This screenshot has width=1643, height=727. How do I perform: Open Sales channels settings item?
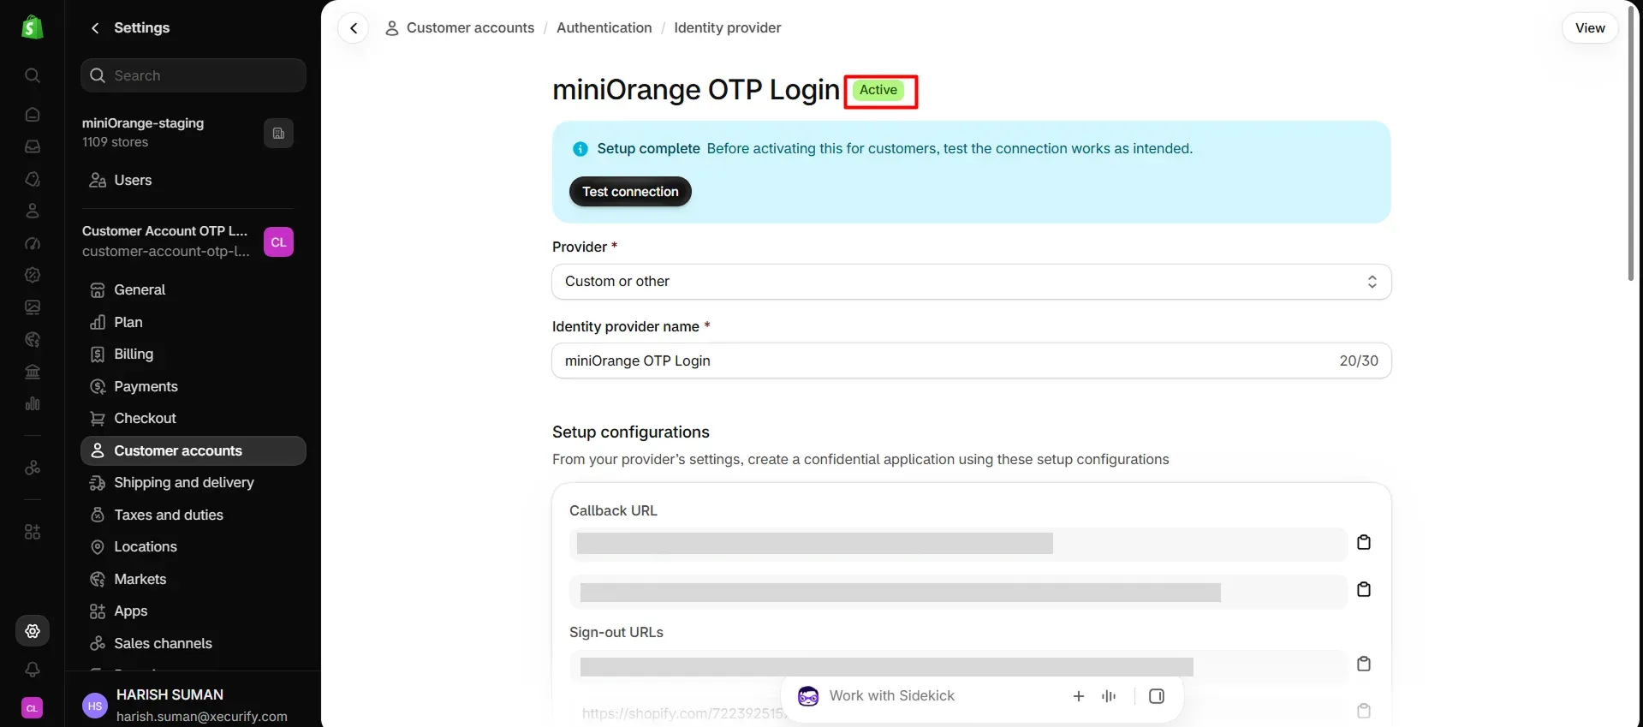pos(193,644)
